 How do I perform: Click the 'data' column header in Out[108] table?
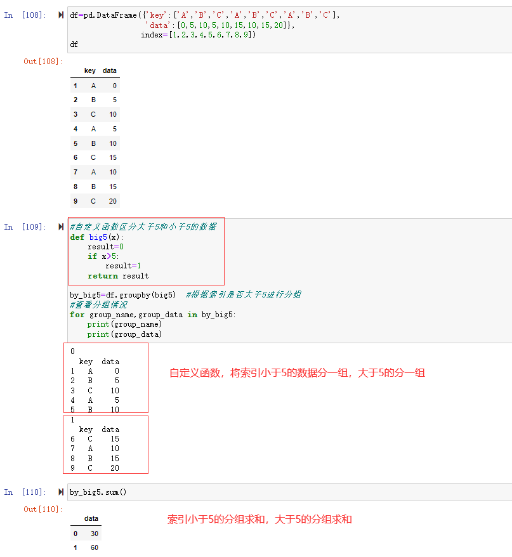point(109,70)
